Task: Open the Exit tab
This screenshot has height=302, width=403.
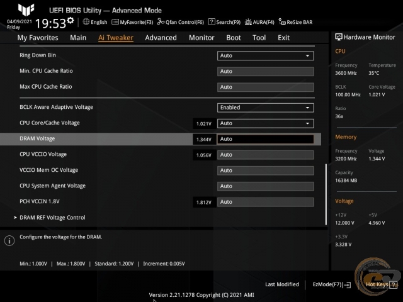Action: click(x=283, y=38)
